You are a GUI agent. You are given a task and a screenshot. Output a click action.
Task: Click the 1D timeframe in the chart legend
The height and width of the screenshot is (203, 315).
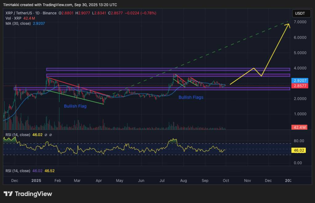[37, 13]
